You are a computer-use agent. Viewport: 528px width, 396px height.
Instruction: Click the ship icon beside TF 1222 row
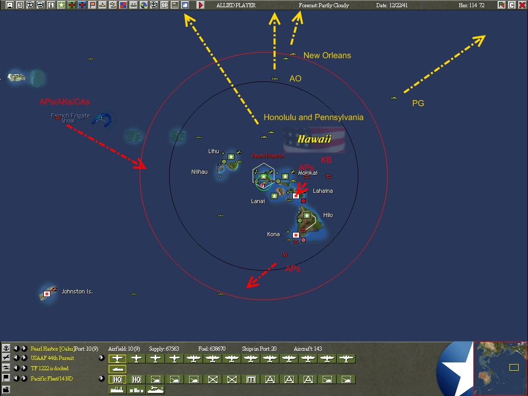click(6, 368)
